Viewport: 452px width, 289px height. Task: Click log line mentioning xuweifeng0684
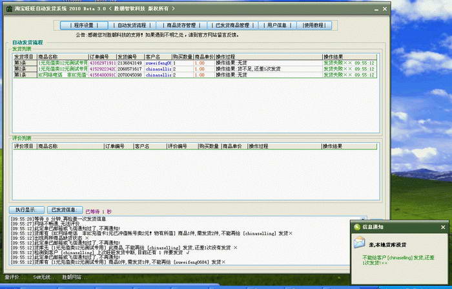tap(118, 262)
